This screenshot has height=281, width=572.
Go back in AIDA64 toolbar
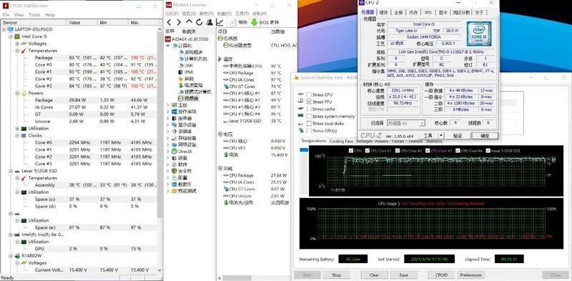click(x=169, y=22)
